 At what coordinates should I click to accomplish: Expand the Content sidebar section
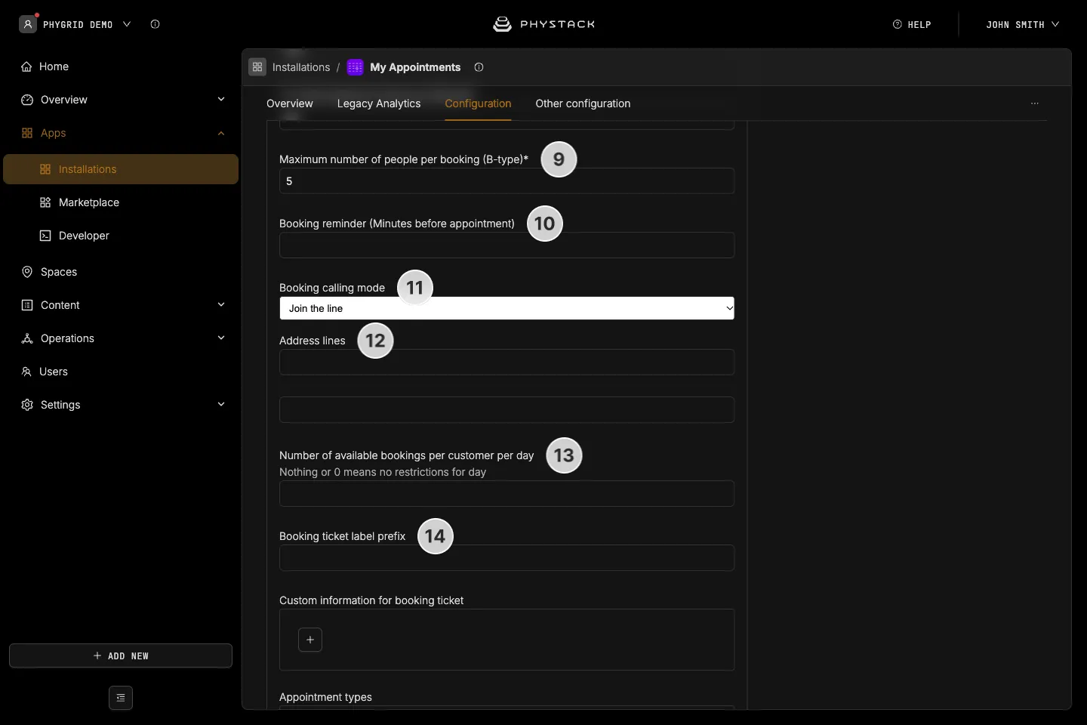coord(221,305)
